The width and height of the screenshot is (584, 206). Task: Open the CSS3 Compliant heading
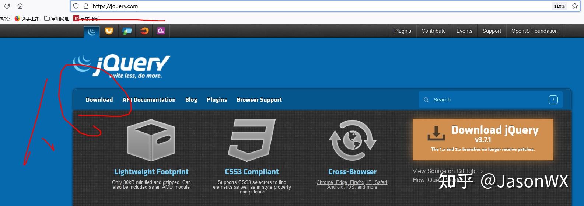point(252,172)
